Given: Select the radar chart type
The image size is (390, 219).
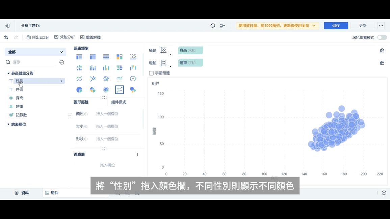Looking at the screenshot, I should point(106,79).
